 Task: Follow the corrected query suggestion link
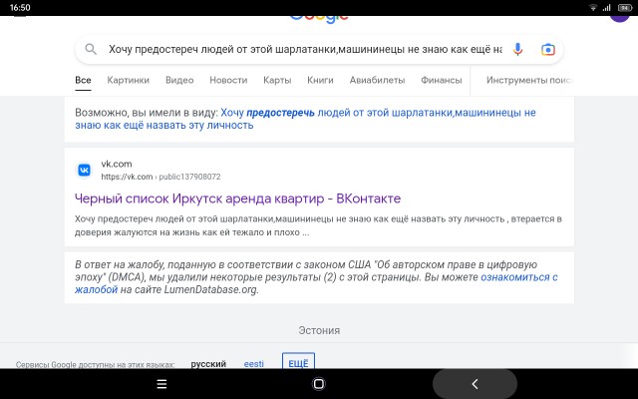point(305,119)
